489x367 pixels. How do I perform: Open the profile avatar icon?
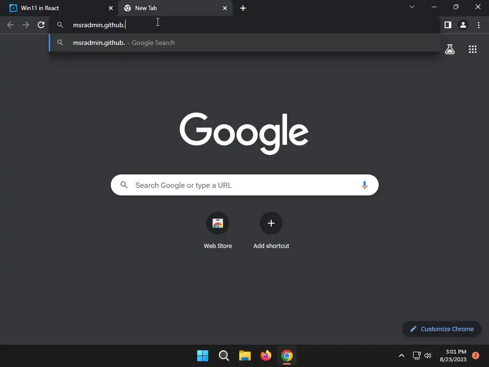click(463, 25)
